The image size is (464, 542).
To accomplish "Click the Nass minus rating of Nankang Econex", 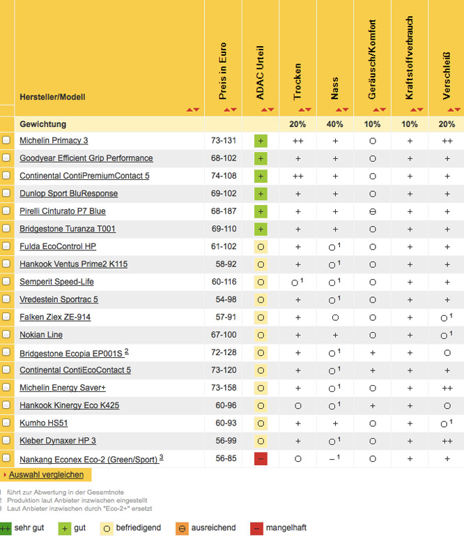I will tap(334, 458).
